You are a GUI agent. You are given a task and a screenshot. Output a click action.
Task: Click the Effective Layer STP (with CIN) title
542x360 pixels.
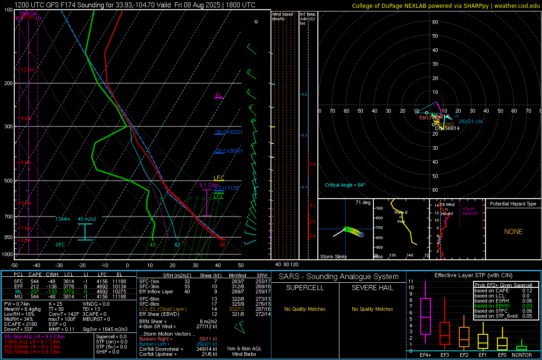coord(473,275)
